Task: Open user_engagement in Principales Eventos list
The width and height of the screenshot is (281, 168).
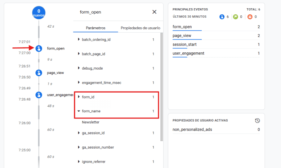Action: pos(216,53)
